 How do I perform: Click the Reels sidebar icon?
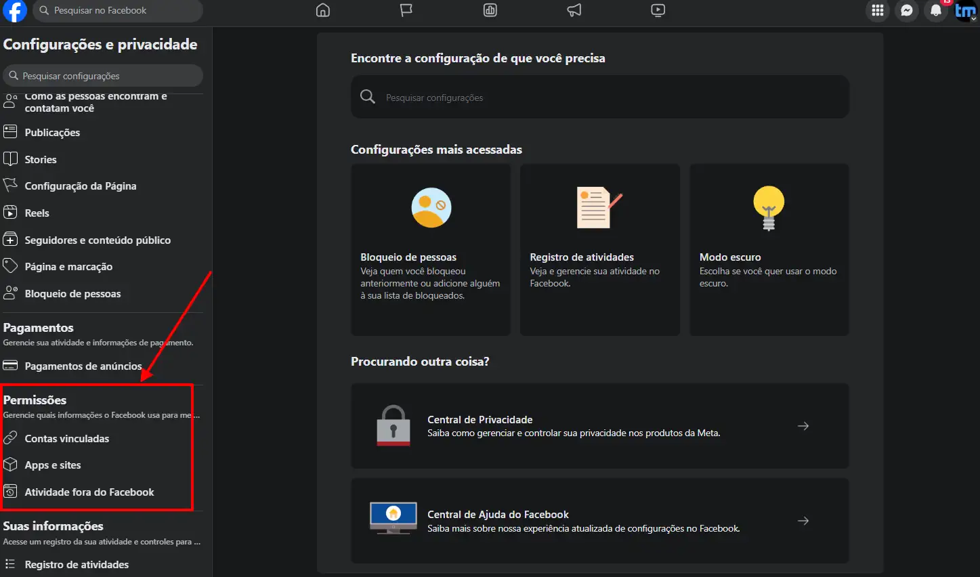[x=10, y=212]
